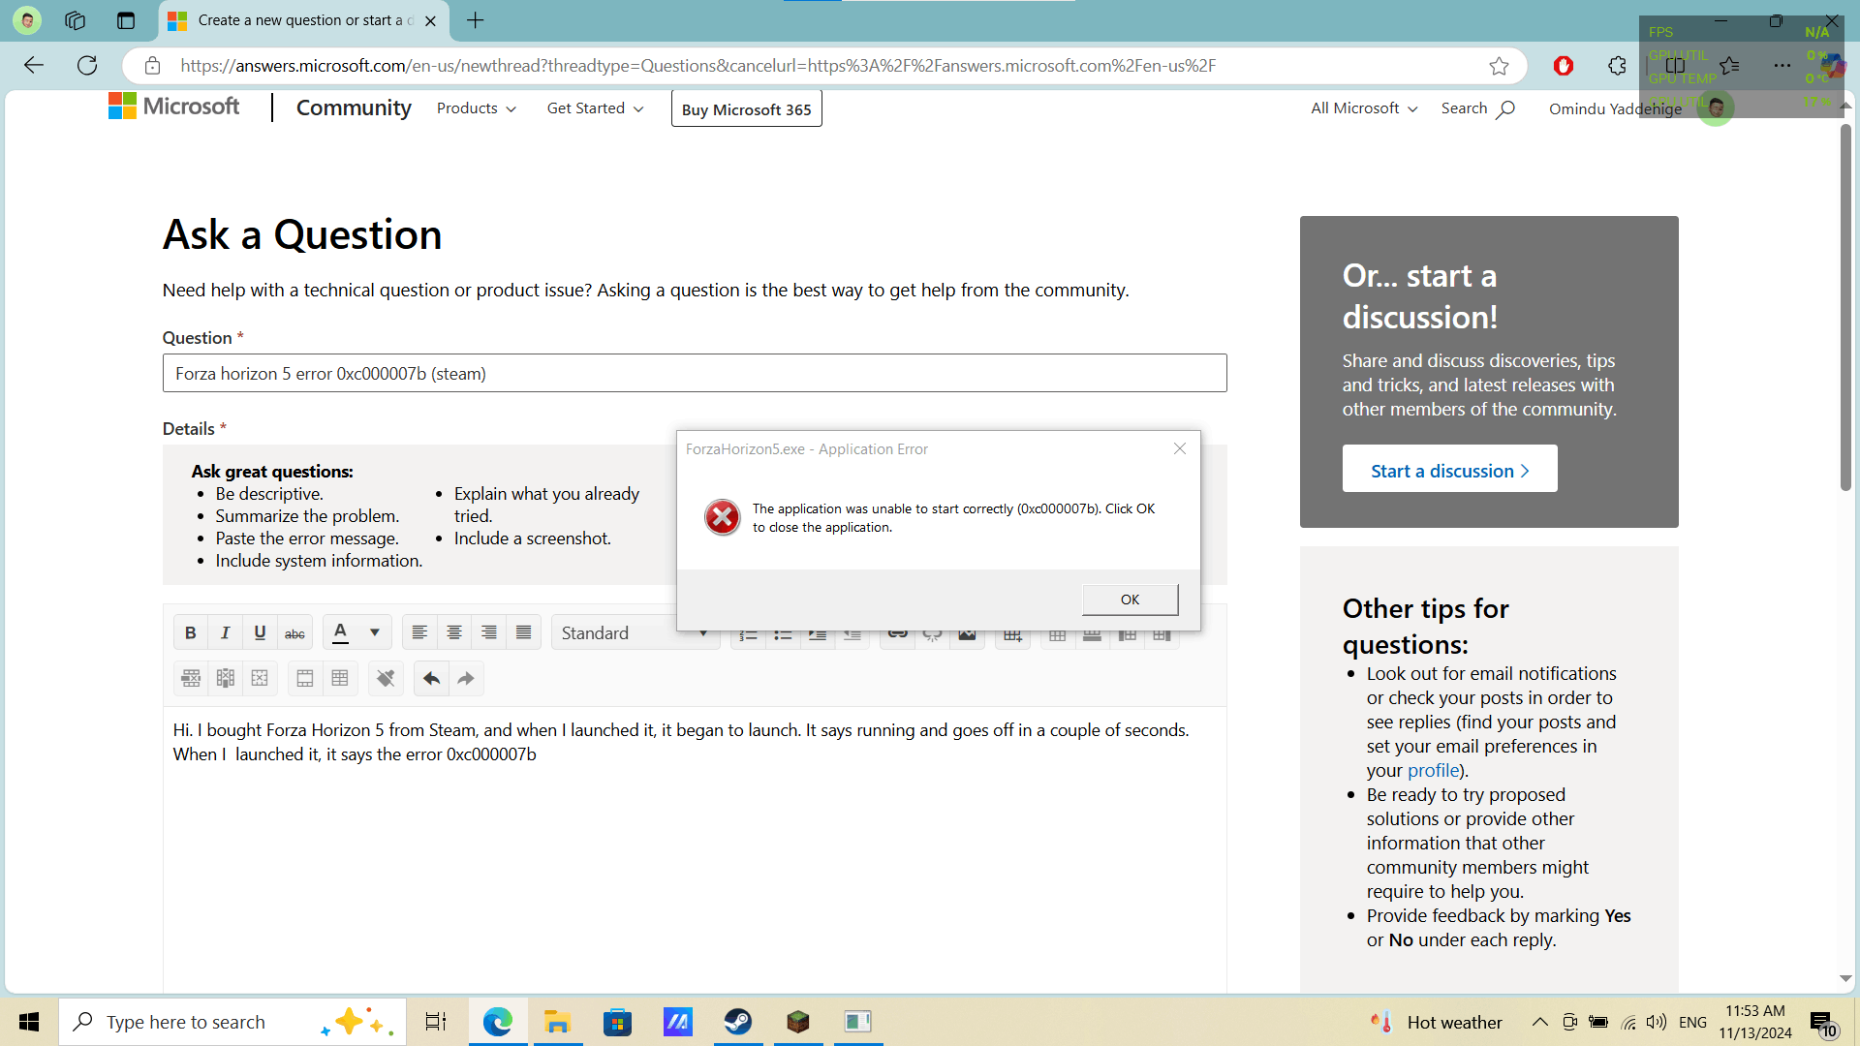Close the ForzaHorizon5.exe error dialog
The height and width of the screenshot is (1046, 1860).
(x=1179, y=448)
